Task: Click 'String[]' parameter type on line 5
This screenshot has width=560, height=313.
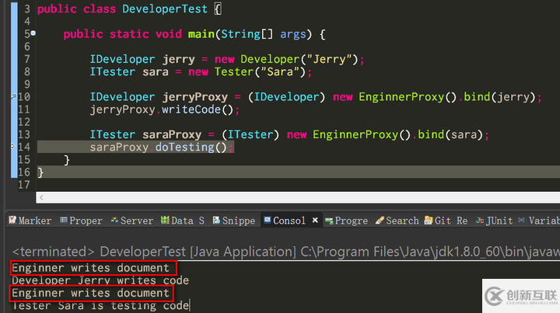Action: click(x=247, y=34)
